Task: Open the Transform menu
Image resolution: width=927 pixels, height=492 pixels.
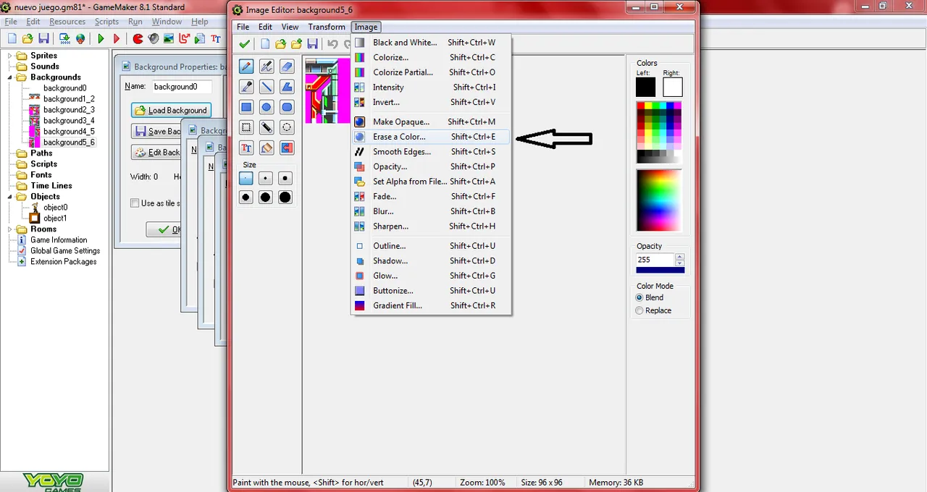Action: tap(327, 27)
